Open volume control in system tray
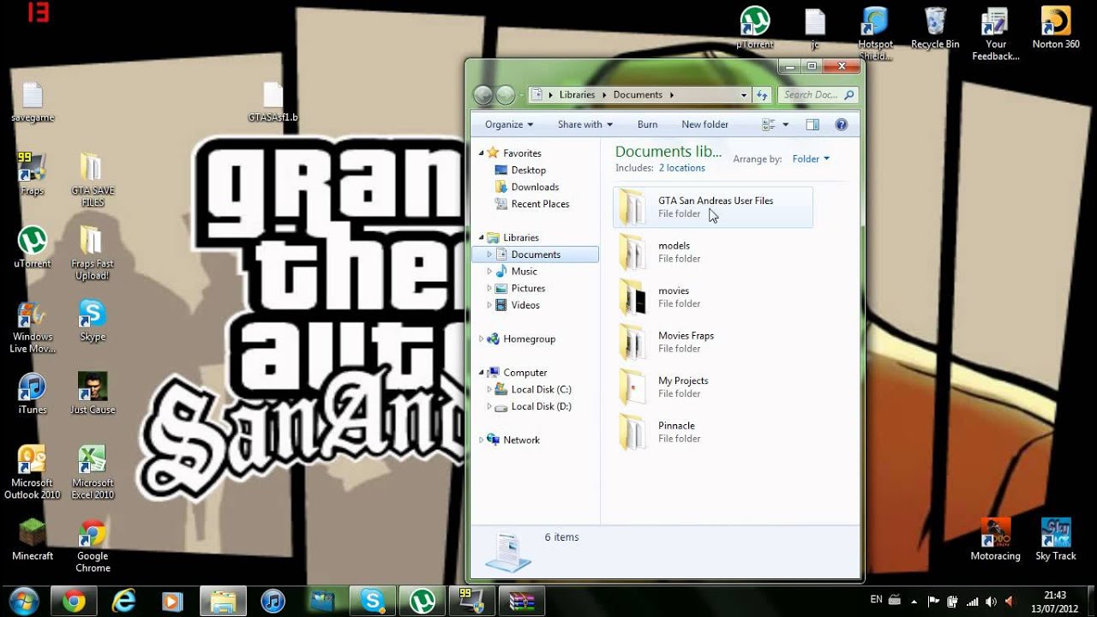The width and height of the screenshot is (1097, 617). (991, 601)
